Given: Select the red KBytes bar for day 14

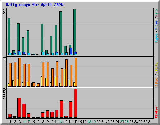Looking at the screenshot, I should pos(71,109).
